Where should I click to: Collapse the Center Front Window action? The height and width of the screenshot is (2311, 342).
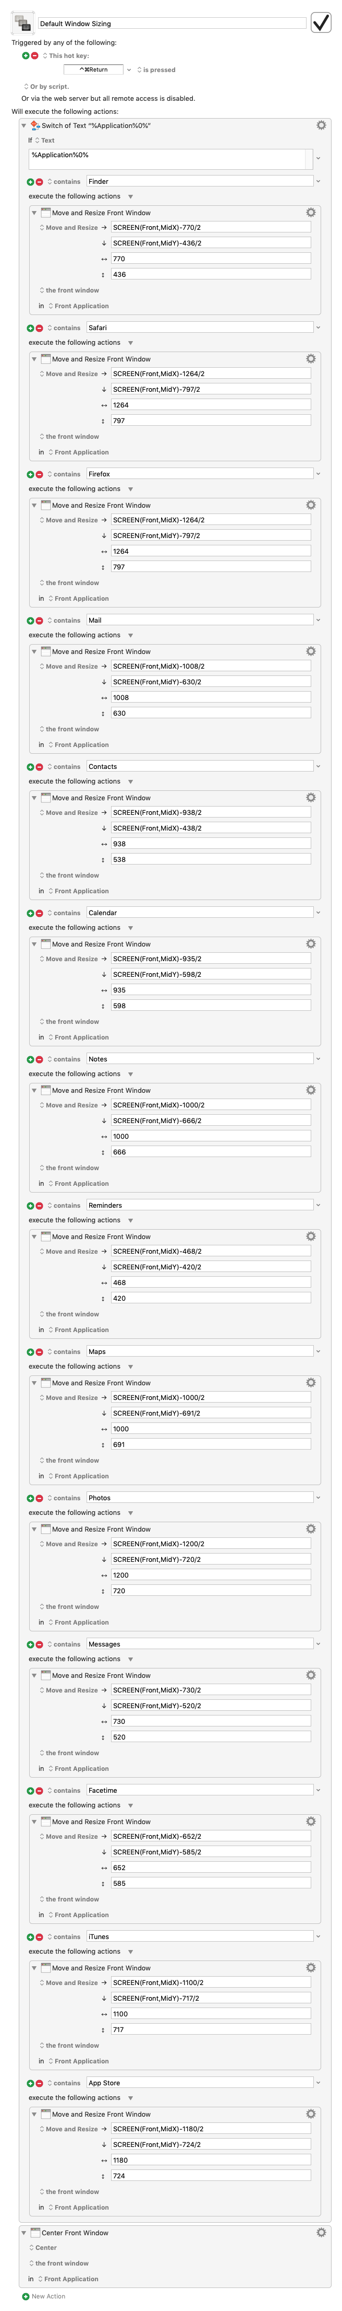point(24,2232)
